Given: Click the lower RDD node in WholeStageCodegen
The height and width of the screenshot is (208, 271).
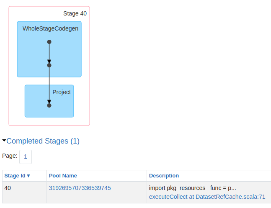Looking at the screenshot, I should pyautogui.click(x=49, y=65).
